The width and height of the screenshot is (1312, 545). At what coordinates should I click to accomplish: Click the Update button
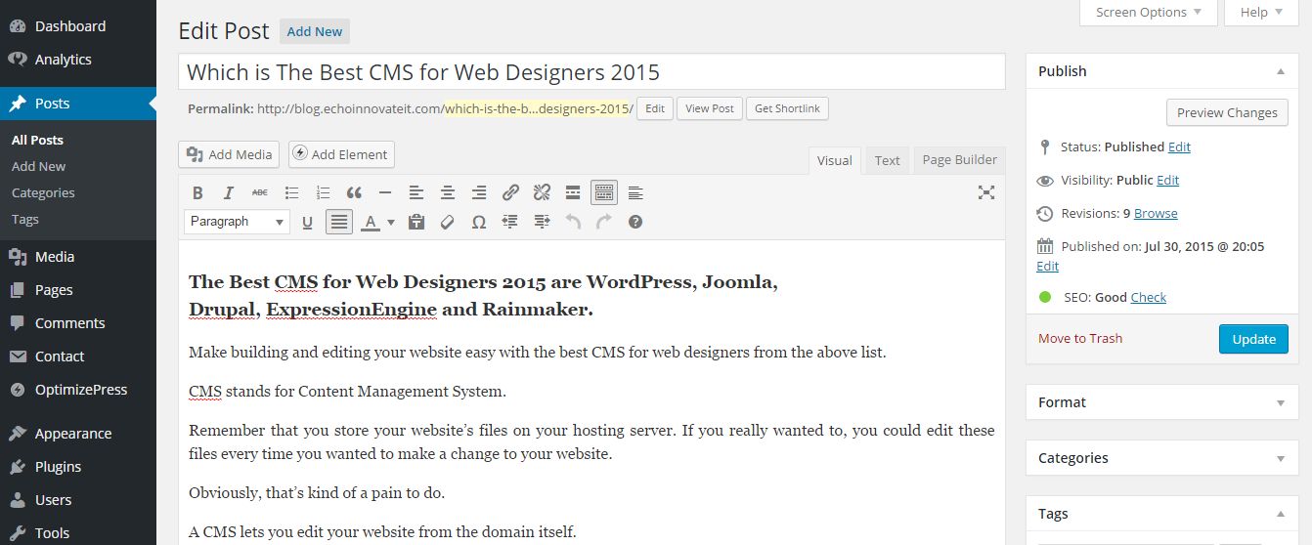[1253, 339]
